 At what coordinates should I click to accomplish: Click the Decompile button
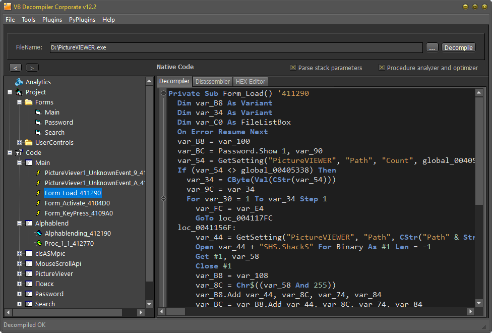(x=458, y=47)
